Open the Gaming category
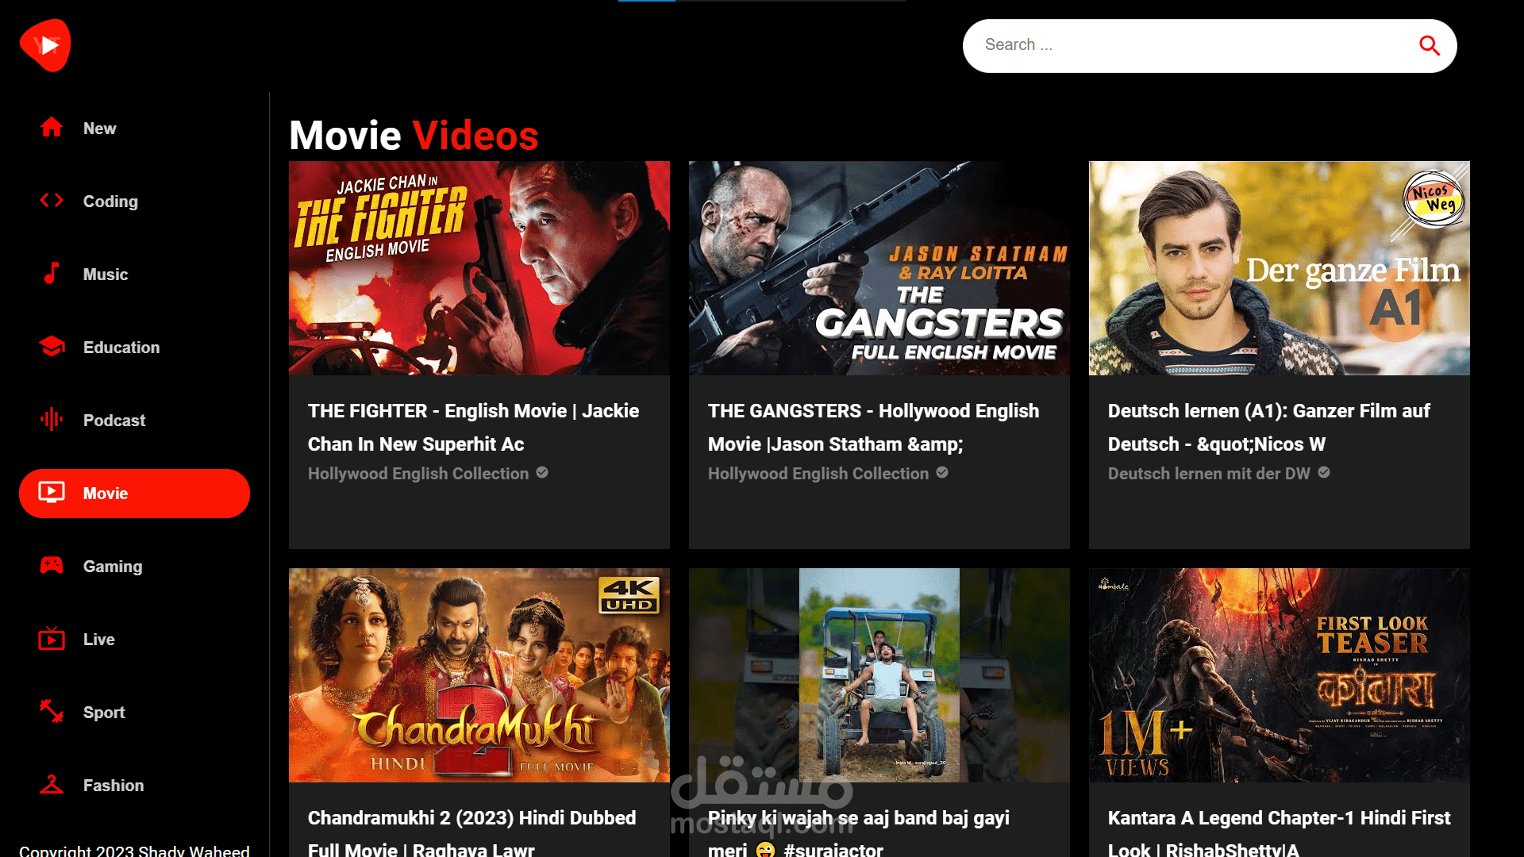This screenshot has height=857, width=1524. 134,567
